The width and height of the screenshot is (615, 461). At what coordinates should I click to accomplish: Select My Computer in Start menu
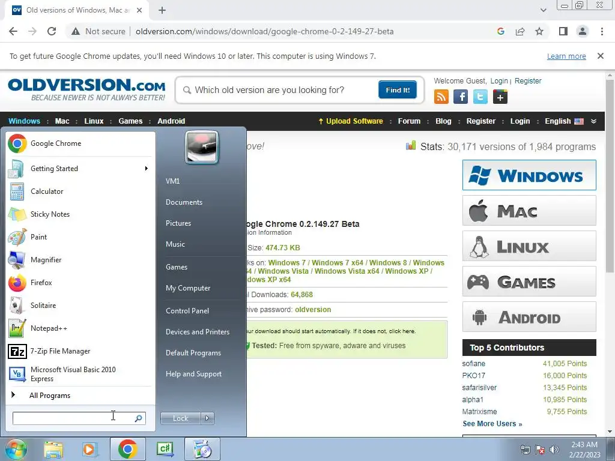tap(188, 288)
